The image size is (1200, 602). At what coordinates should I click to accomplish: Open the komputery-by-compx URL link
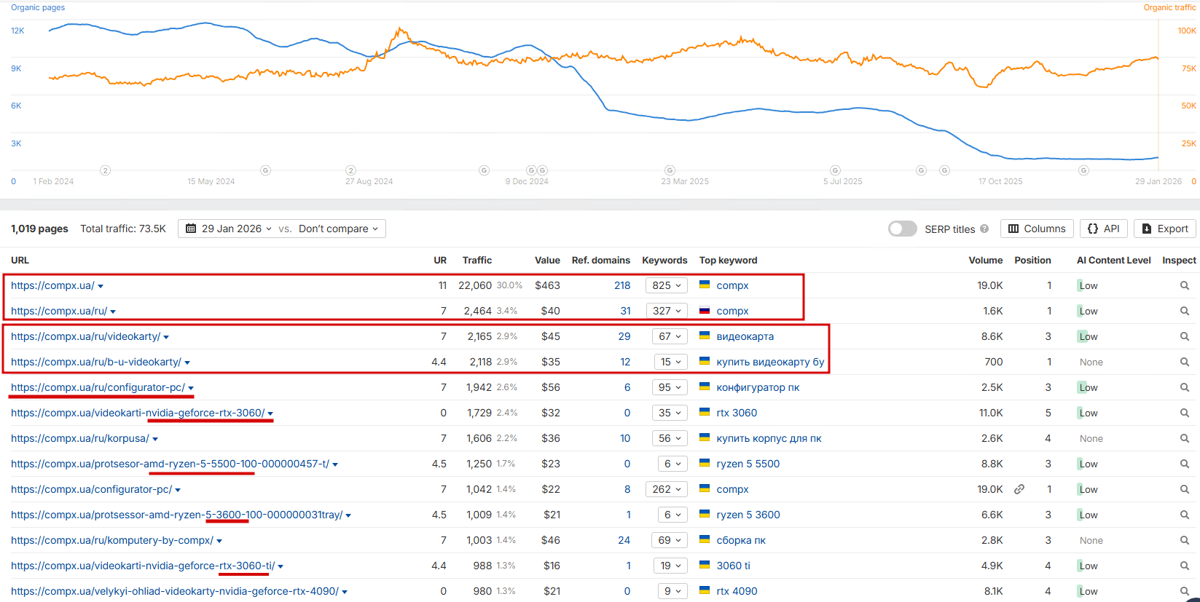point(111,540)
